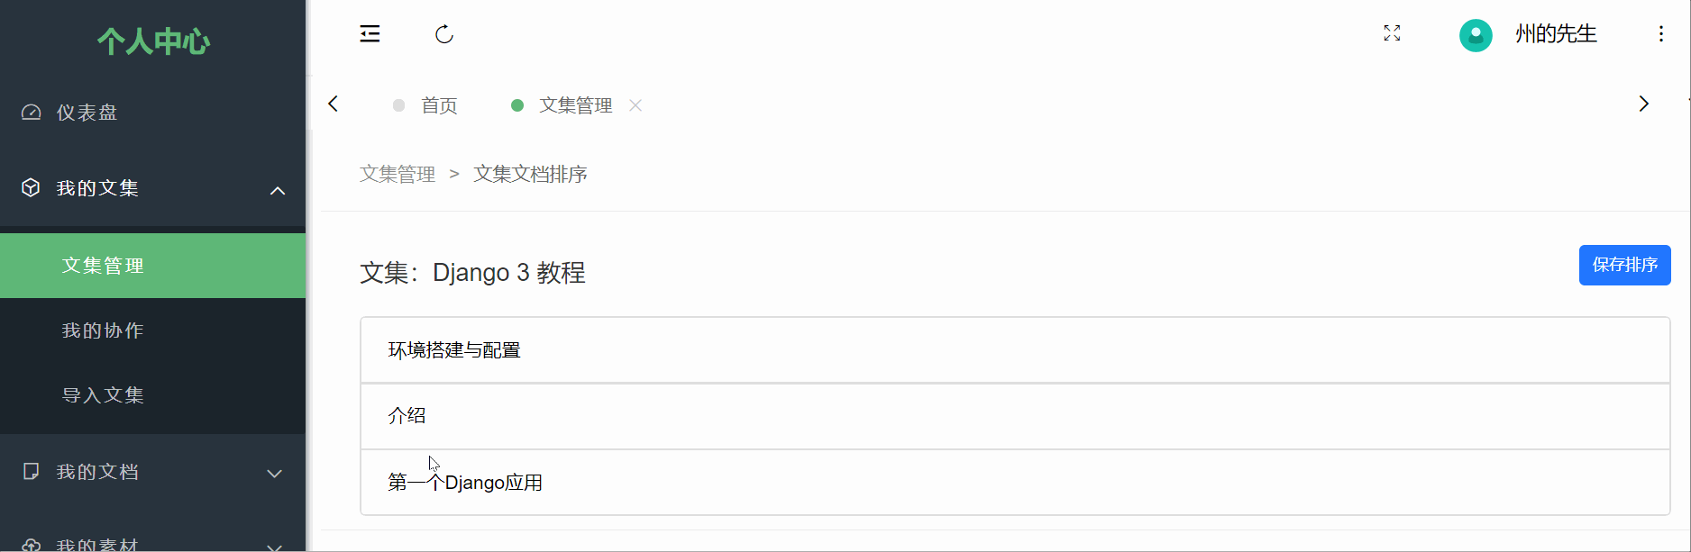Open 我的协作 in the sidebar
This screenshot has width=1691, height=552.
103,330
